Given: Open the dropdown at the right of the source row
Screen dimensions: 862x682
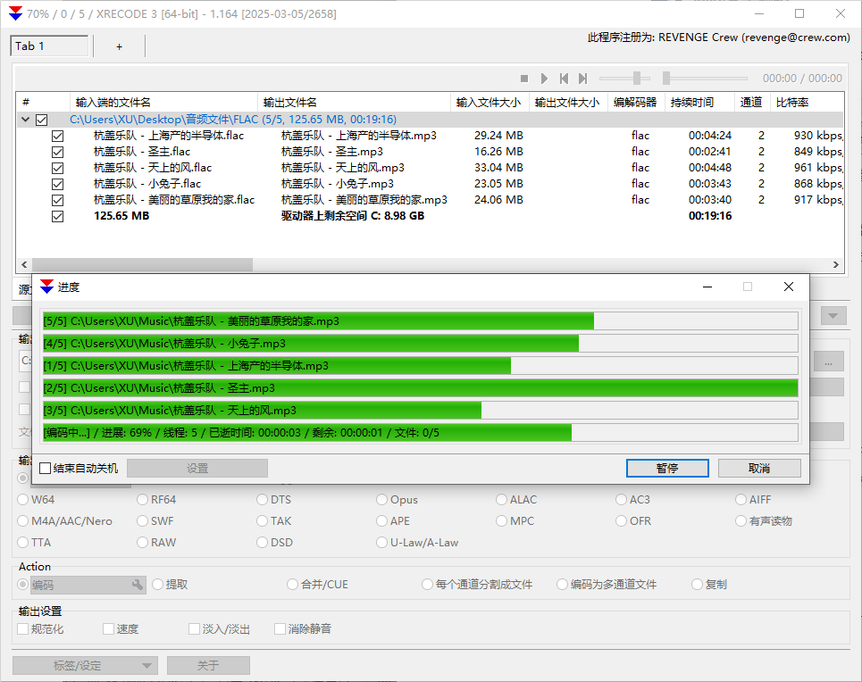Looking at the screenshot, I should point(833,314).
